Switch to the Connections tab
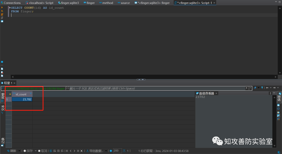The height and width of the screenshot is (154, 282). click(11, 3)
